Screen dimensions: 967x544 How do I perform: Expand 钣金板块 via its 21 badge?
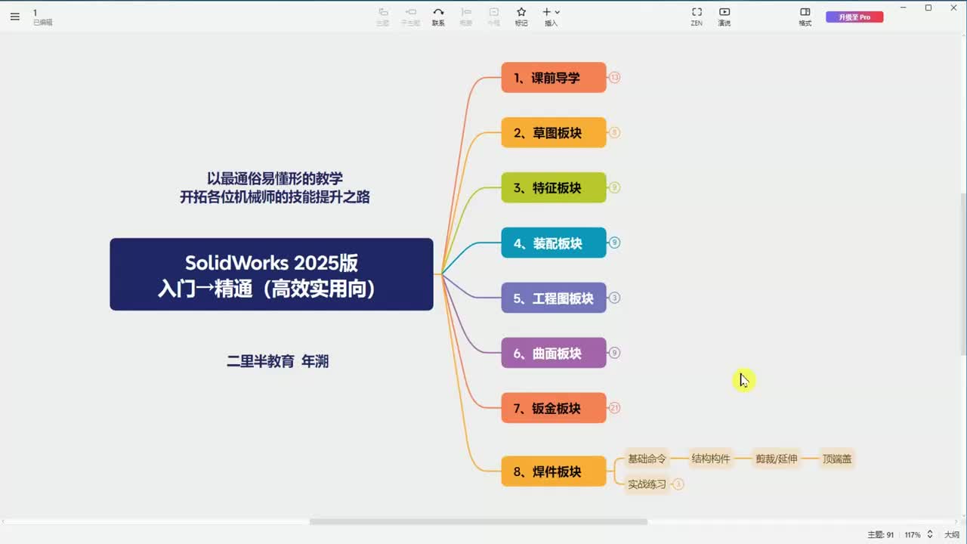click(x=615, y=408)
